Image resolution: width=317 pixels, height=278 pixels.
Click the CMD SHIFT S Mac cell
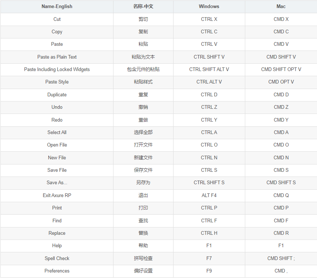click(281, 182)
